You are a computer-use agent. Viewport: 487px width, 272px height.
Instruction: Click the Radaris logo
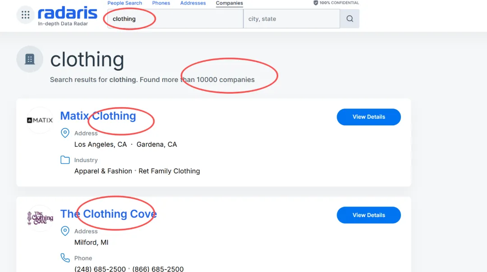pyautogui.click(x=67, y=13)
